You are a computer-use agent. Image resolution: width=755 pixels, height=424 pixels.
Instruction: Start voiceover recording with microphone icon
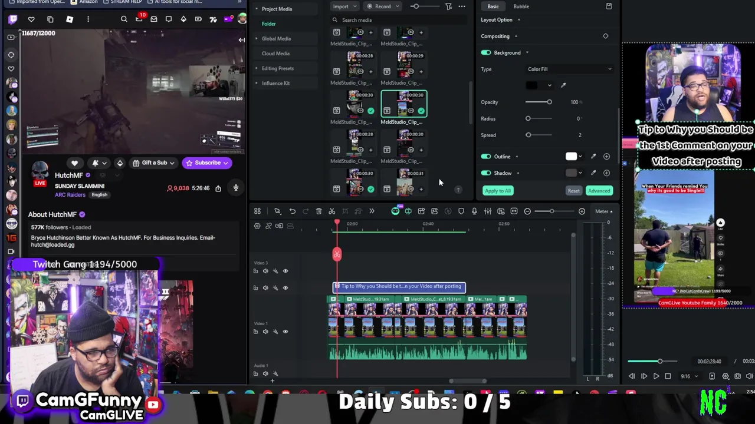pyautogui.click(x=474, y=211)
